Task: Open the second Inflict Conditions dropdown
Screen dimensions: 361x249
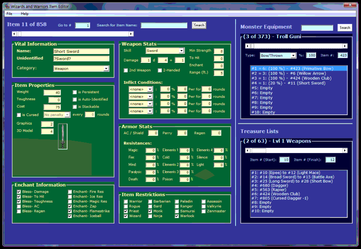Action: 150,97
